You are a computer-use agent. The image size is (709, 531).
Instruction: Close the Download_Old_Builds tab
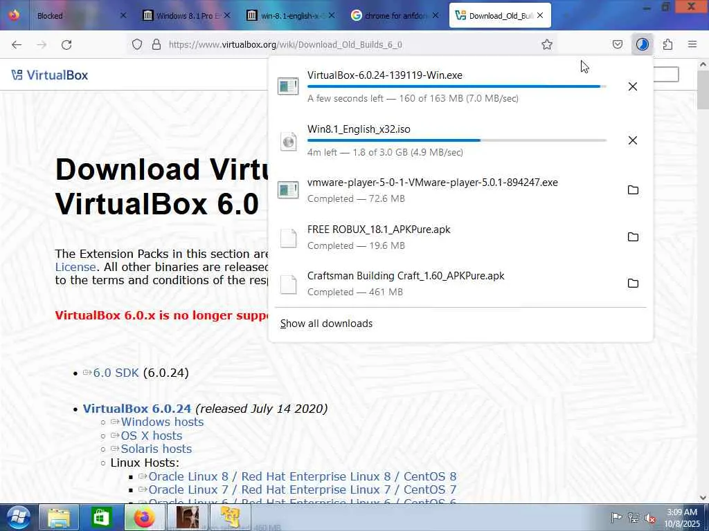coord(540,15)
